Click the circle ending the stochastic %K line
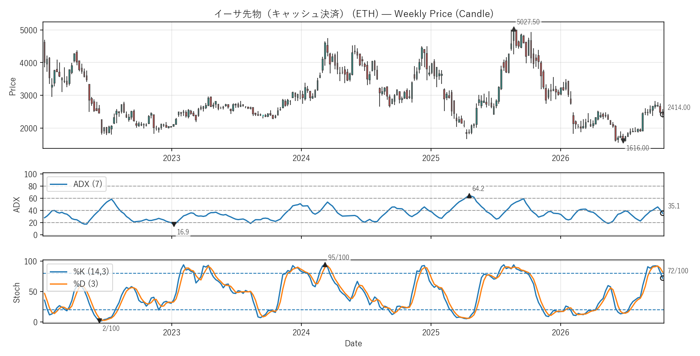The height and width of the screenshot is (356, 700). pyautogui.click(x=663, y=278)
